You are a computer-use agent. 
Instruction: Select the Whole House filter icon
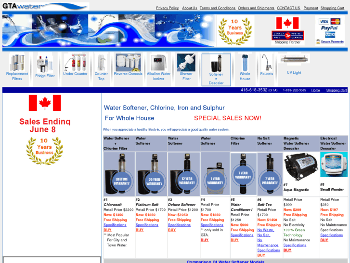point(245,62)
